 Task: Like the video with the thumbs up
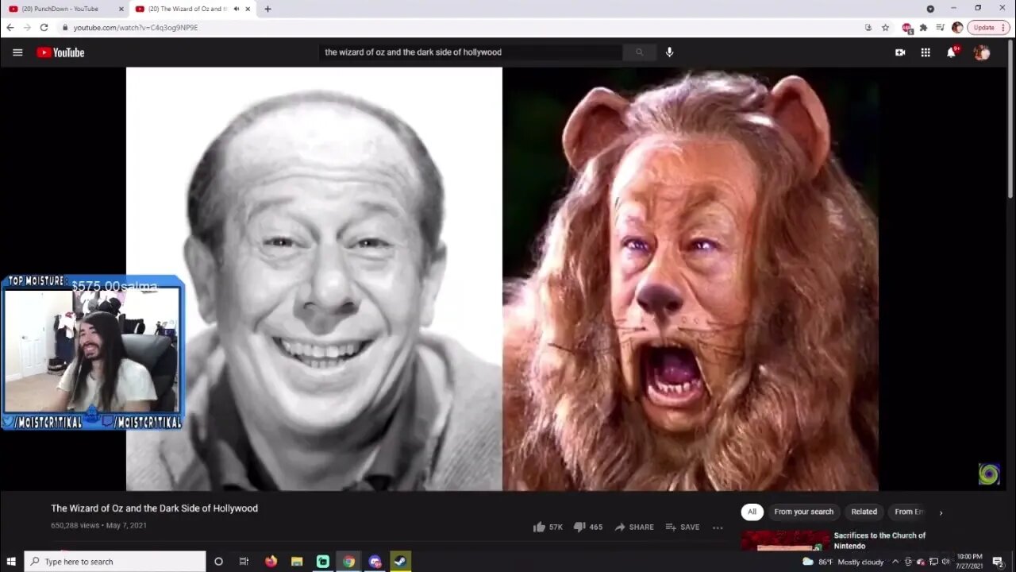548,527
